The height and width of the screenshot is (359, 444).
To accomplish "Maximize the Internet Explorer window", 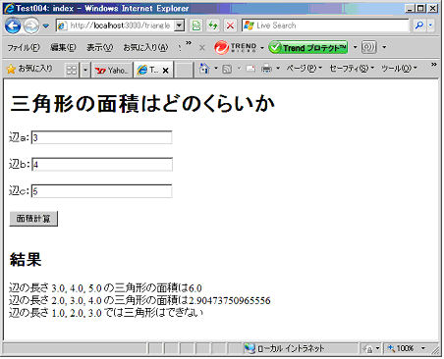I will [421, 8].
